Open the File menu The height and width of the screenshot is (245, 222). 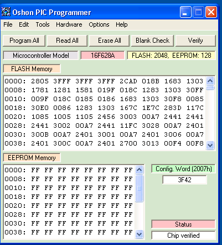click(8, 24)
